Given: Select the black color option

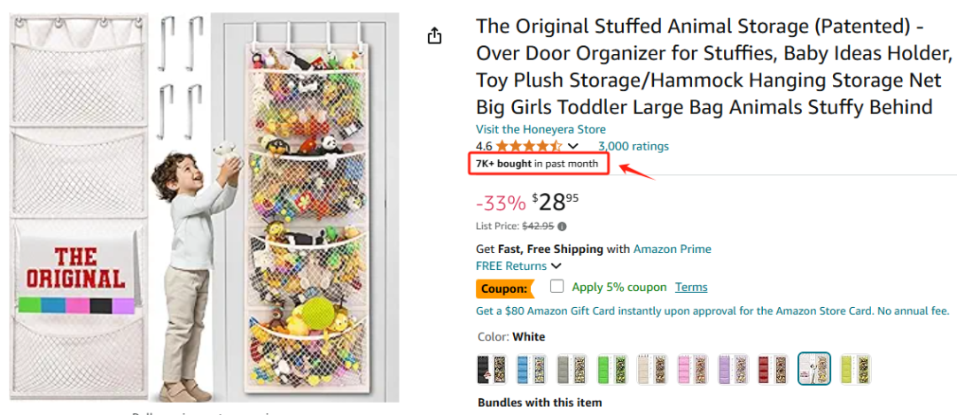Looking at the screenshot, I should coord(492,369).
